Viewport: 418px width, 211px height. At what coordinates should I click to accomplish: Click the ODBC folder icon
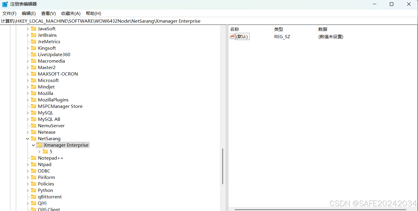click(x=34, y=171)
